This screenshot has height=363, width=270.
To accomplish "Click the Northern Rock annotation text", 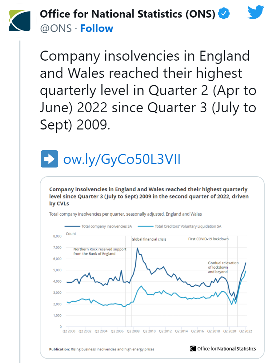I will tap(95, 251).
